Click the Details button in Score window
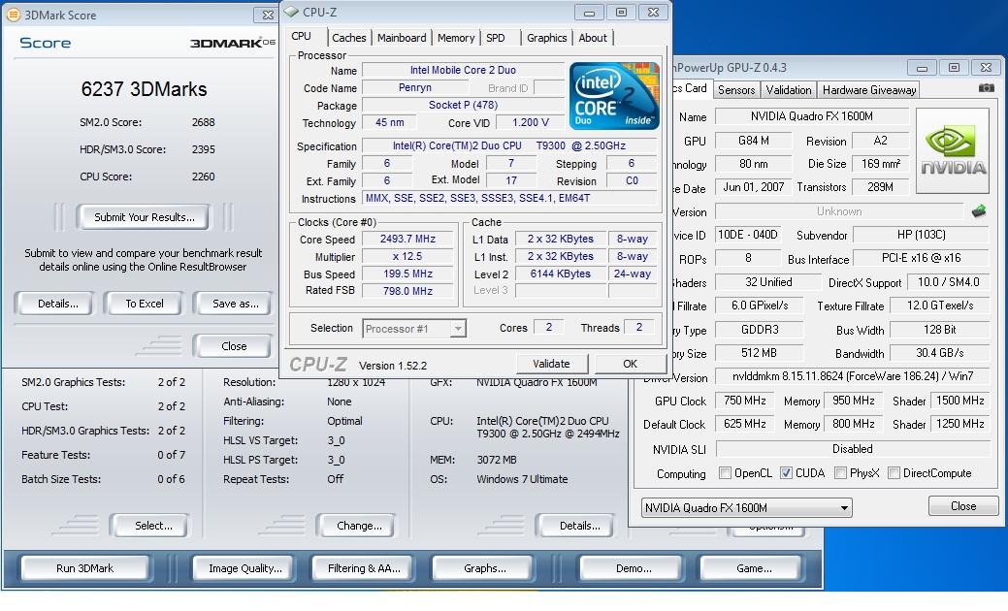 [x=58, y=304]
